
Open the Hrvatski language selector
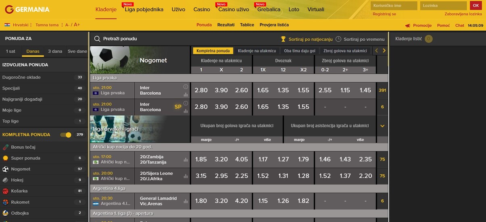pos(21,25)
